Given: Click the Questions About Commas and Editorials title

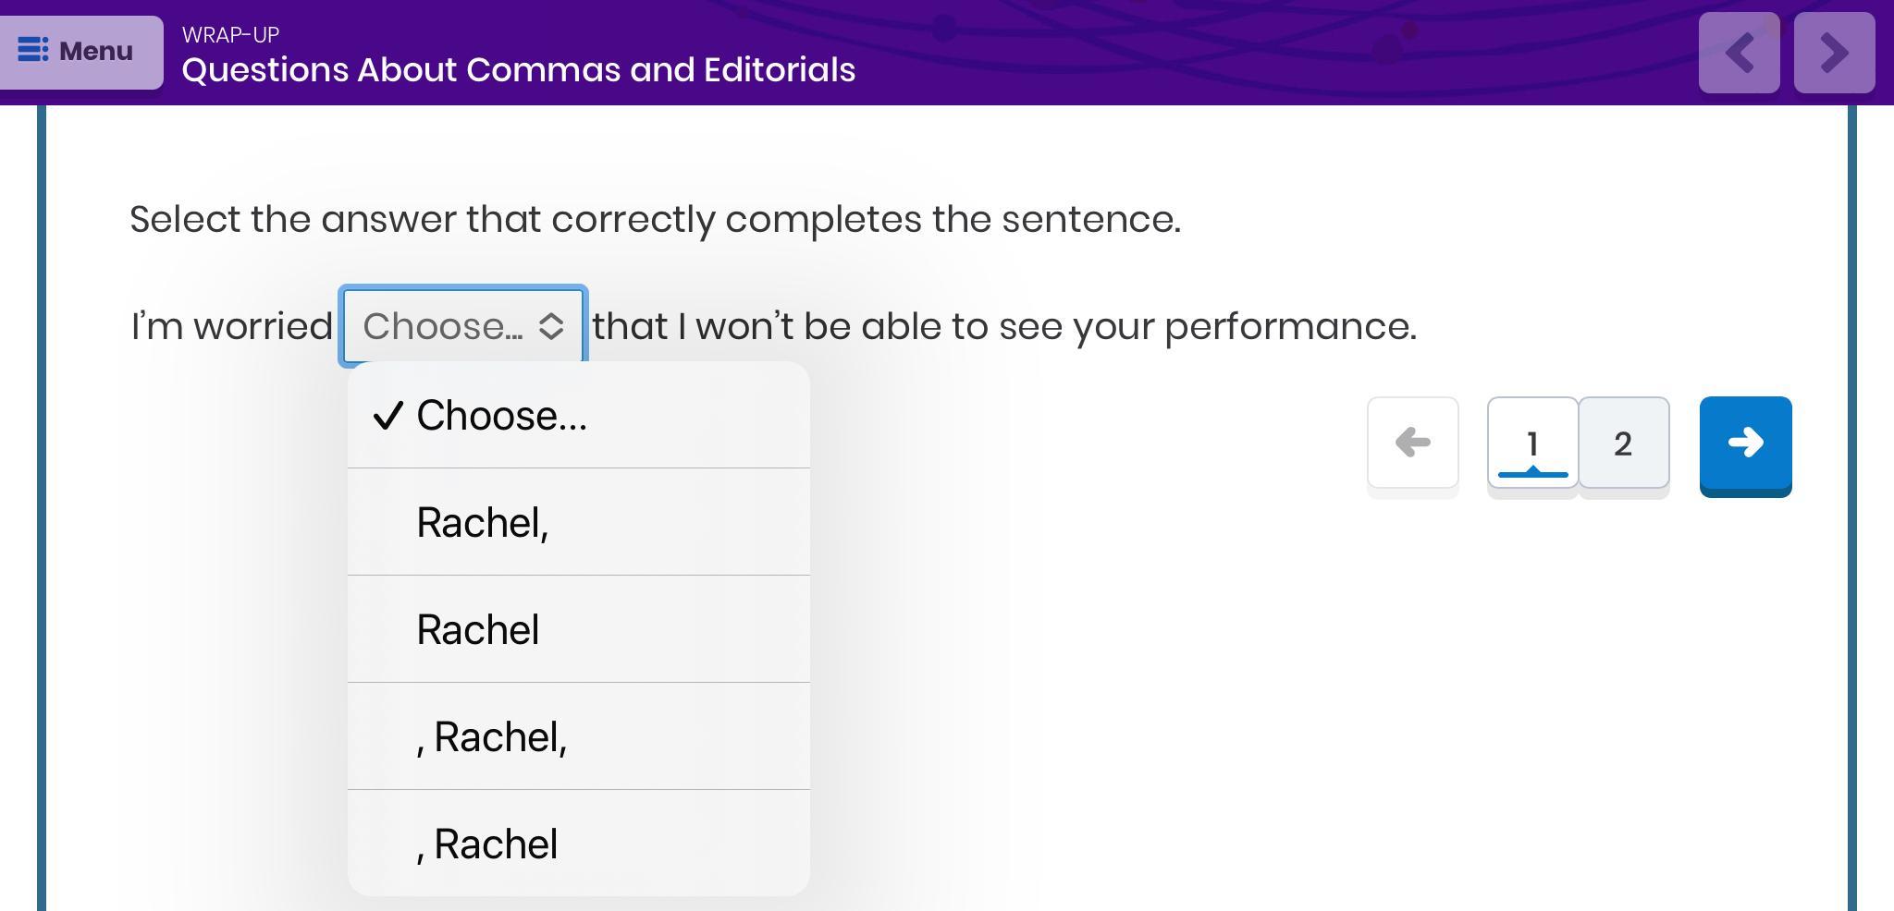Looking at the screenshot, I should coord(519,70).
